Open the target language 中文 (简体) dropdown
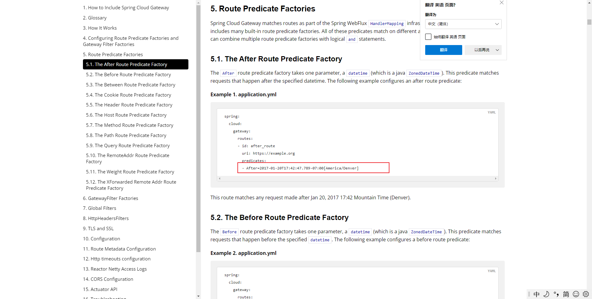The image size is (592, 299). [463, 24]
